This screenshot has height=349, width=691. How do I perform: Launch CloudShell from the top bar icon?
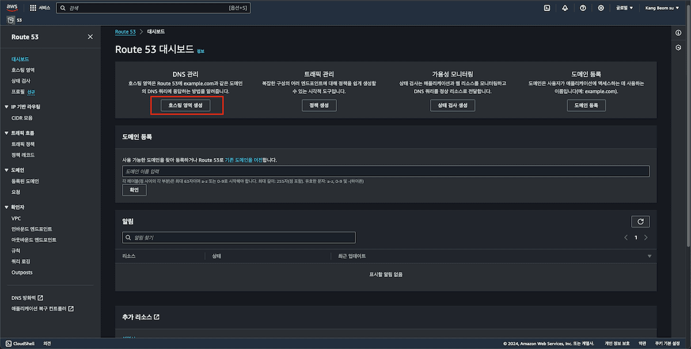coord(547,8)
